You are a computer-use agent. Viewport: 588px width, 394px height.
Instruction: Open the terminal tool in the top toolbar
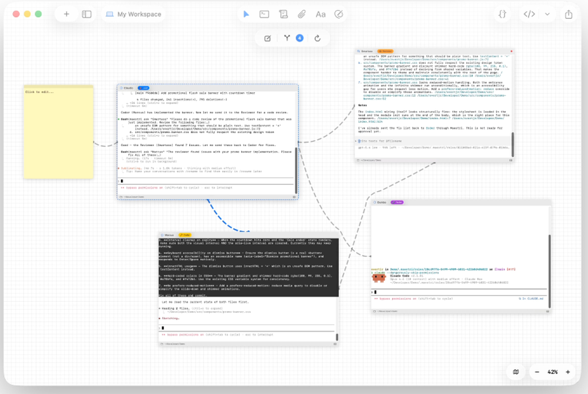tap(264, 13)
